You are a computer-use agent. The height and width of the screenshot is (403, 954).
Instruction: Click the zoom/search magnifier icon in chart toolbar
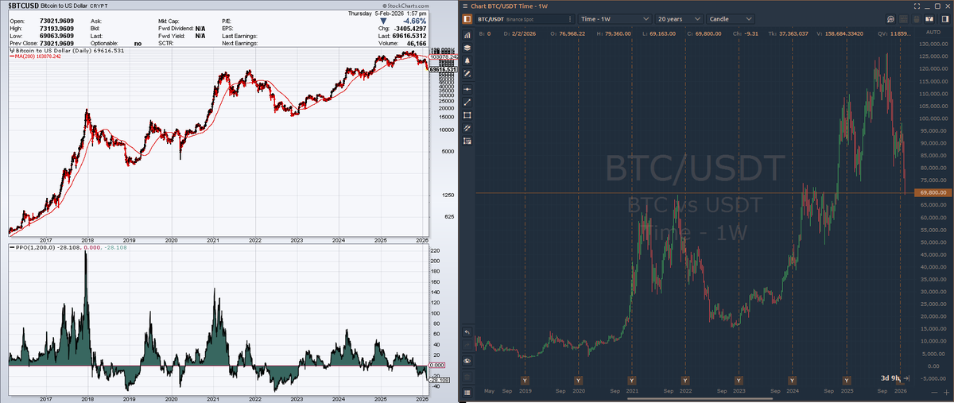890,19
